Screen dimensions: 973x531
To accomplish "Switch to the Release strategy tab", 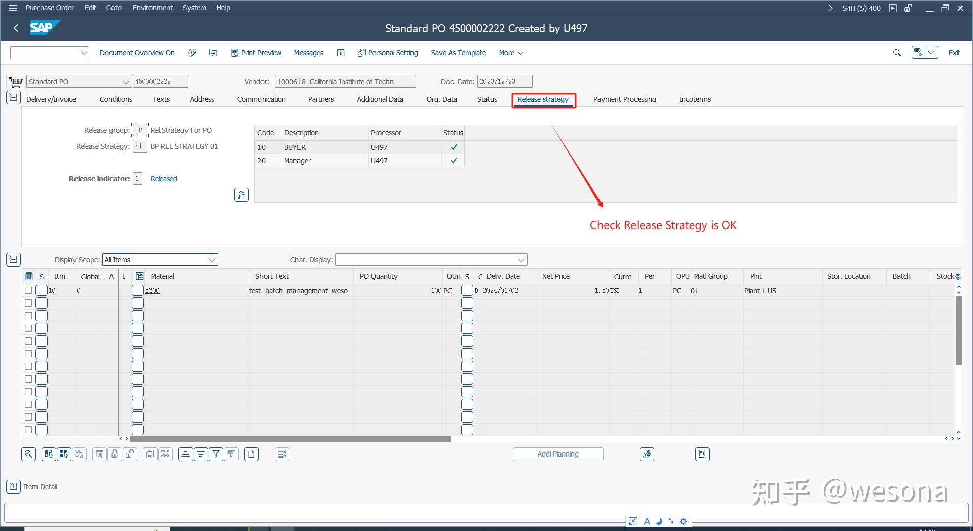I will coord(543,99).
